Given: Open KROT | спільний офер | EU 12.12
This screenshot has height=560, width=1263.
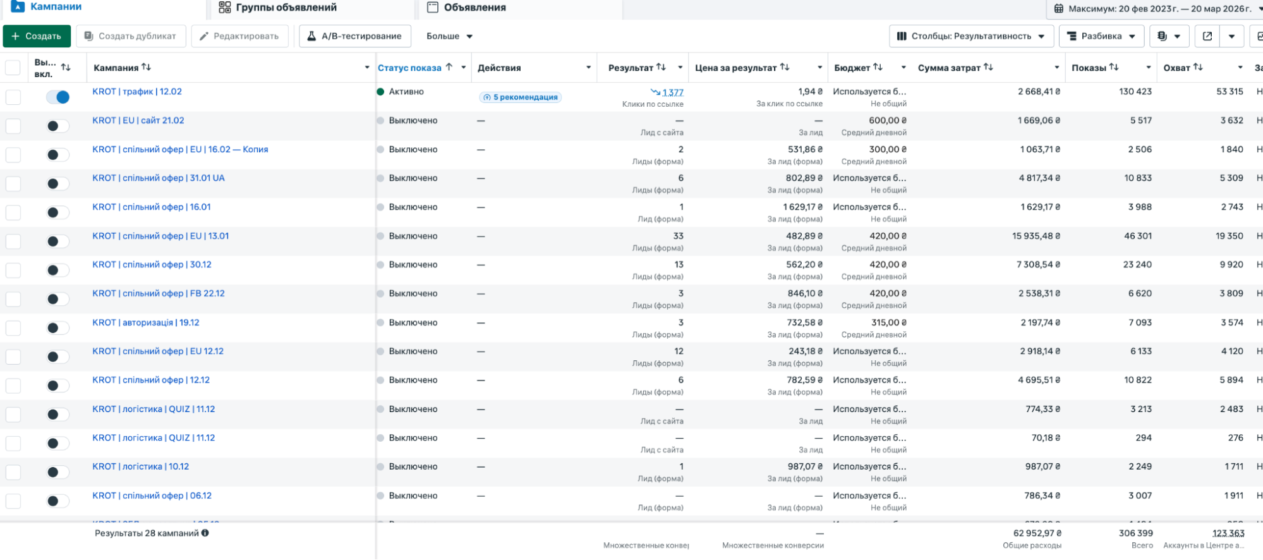Looking at the screenshot, I should (158, 351).
